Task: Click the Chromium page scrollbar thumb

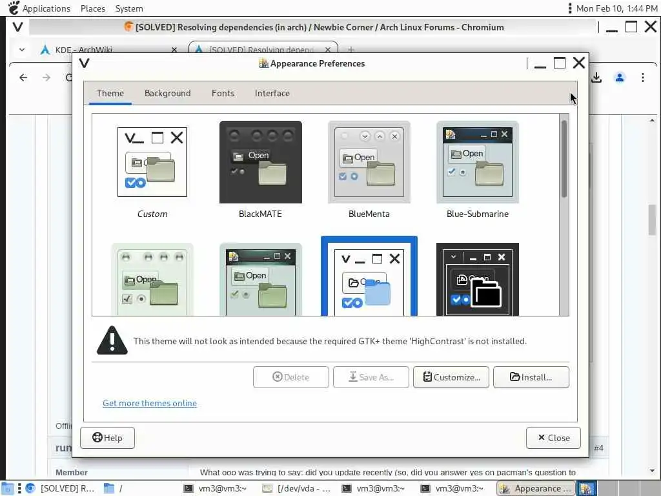Action: [652, 220]
